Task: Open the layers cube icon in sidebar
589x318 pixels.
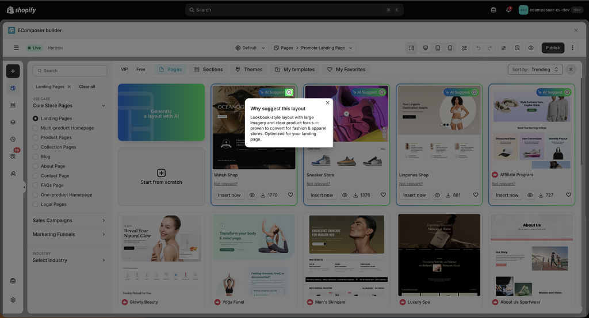Action: pos(13,122)
